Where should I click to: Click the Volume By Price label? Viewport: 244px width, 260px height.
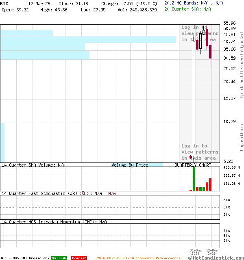click(x=130, y=165)
